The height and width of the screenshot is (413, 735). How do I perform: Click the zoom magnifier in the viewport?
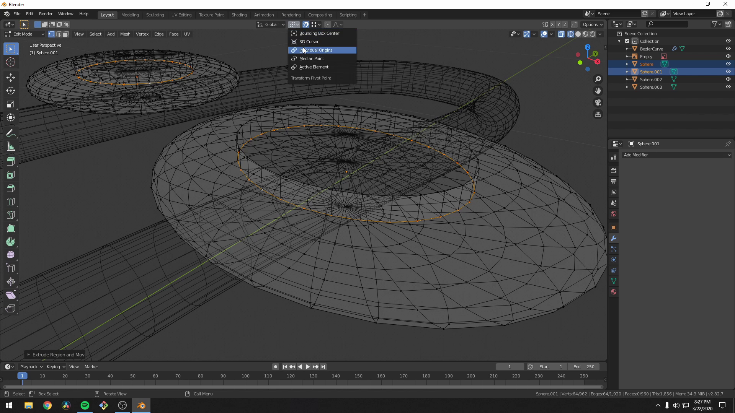598,79
